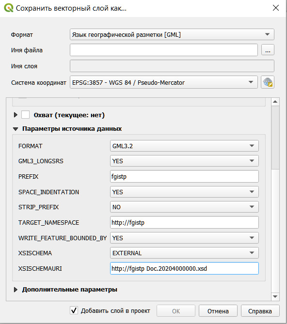
Task: Uncheck Добавить слой в проект checkbox
Action: [x=74, y=310]
